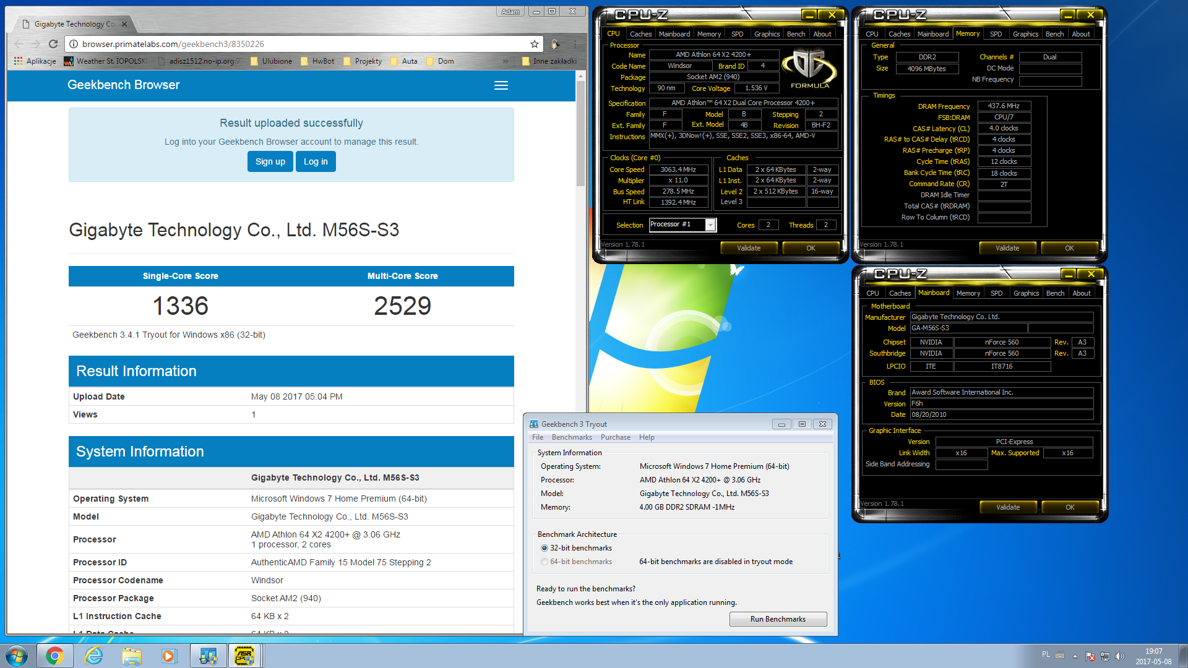Open the Processor #1 selection dropdown
This screenshot has width=1188, height=668.
(x=683, y=225)
